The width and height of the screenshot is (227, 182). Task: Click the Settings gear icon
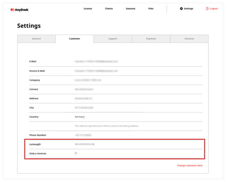[181, 9]
